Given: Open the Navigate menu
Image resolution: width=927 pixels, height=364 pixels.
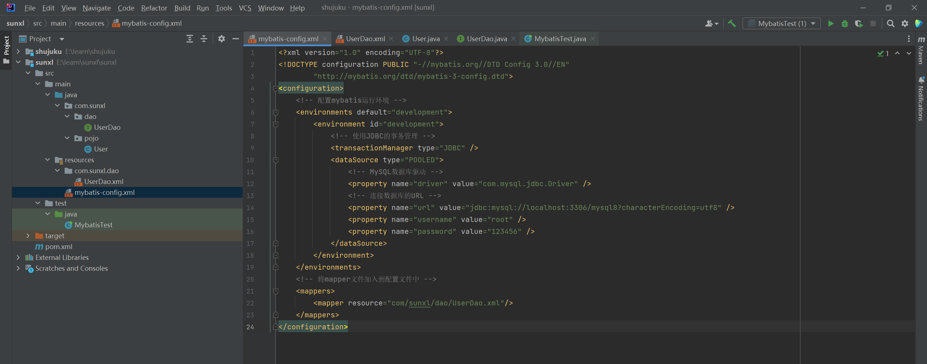Looking at the screenshot, I should coord(97,8).
